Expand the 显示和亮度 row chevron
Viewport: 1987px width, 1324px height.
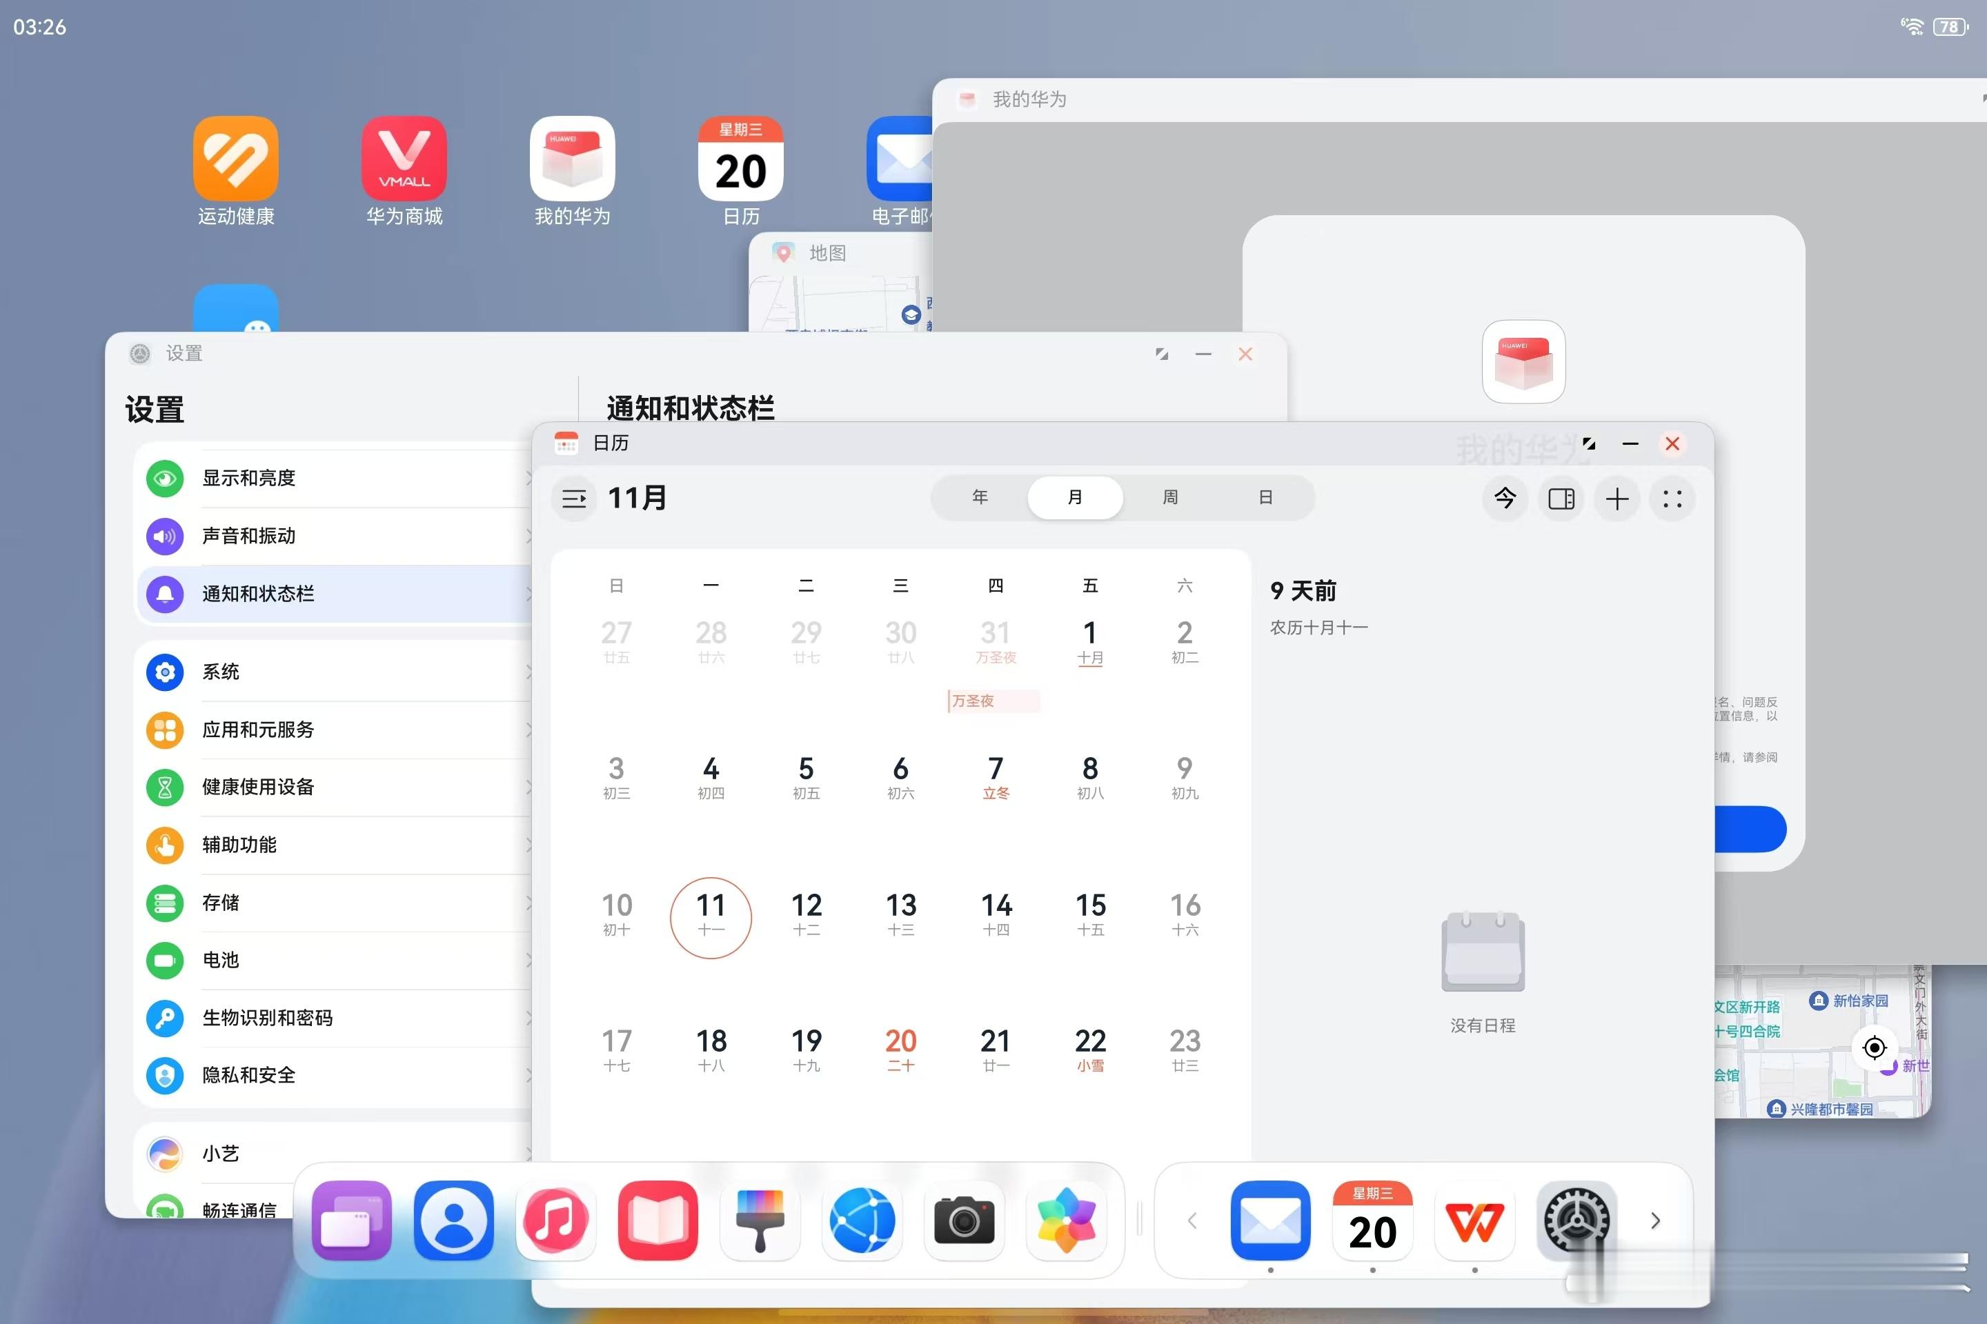(x=528, y=478)
